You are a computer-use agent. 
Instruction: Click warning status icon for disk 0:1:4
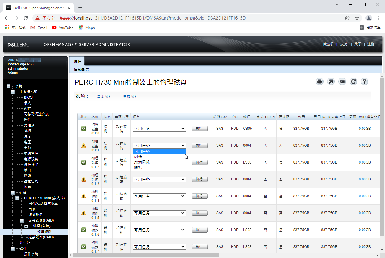84,196
